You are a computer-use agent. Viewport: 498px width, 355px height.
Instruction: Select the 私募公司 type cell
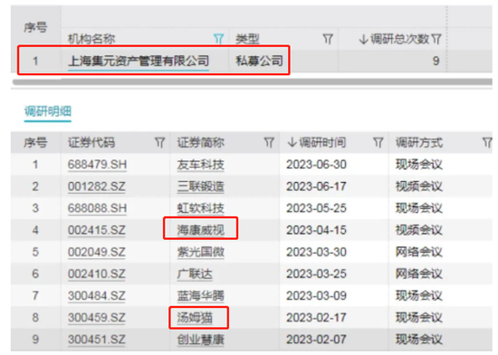click(x=259, y=61)
